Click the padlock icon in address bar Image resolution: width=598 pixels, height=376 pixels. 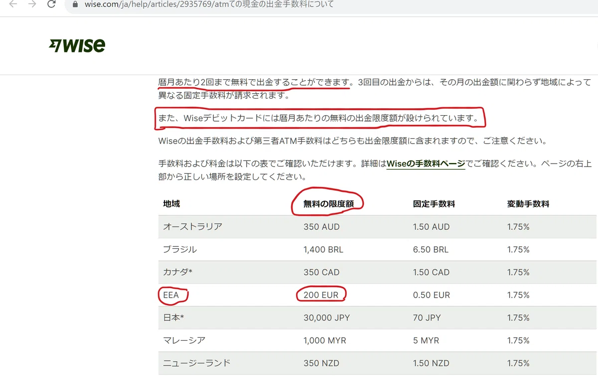tap(75, 4)
